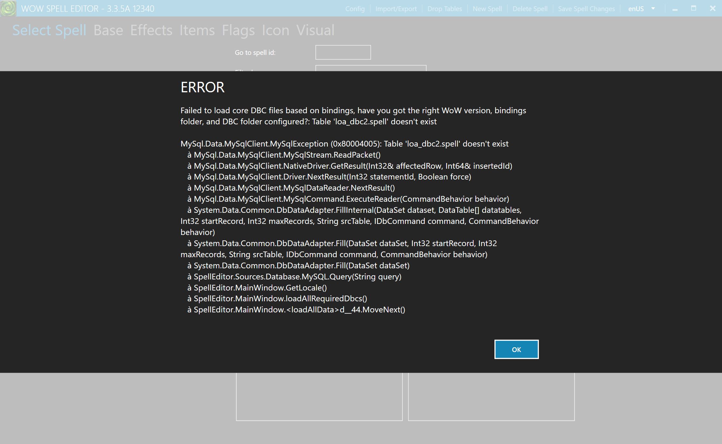Screen dimensions: 722x444
Task: Switch to the Visual tab
Action: [315, 30]
